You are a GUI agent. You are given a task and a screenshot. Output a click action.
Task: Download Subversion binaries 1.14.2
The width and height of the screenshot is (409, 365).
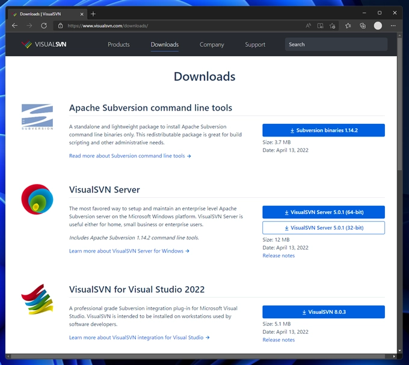coord(324,130)
